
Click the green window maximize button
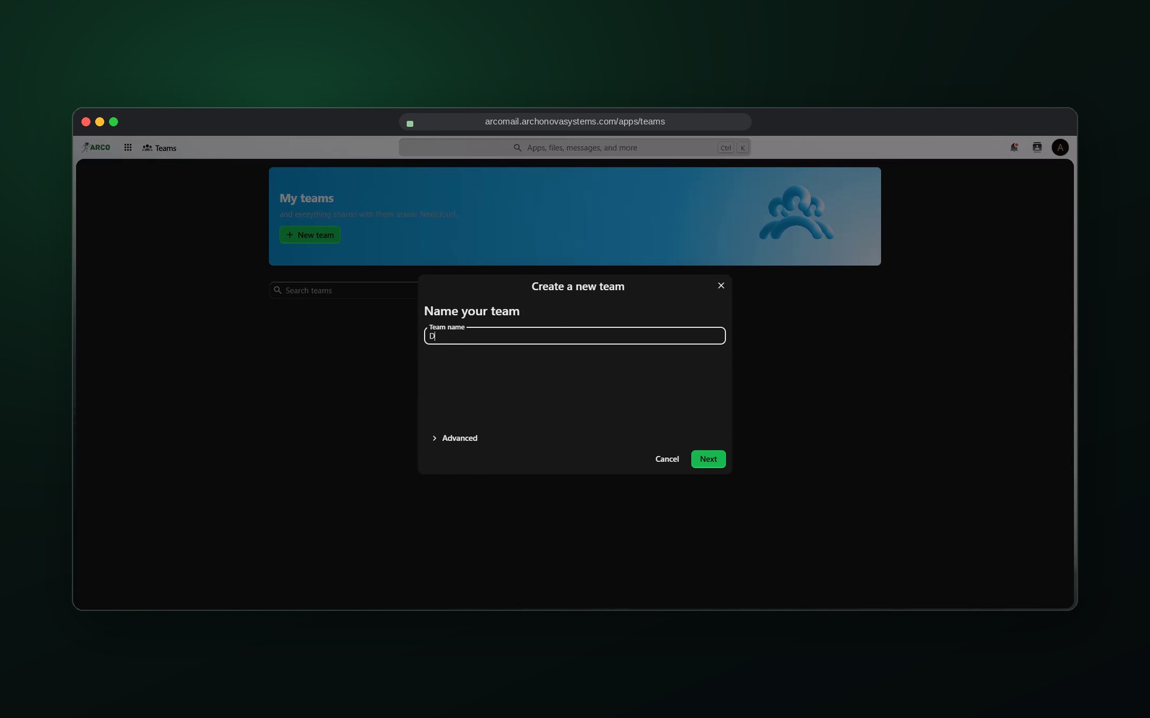113,122
